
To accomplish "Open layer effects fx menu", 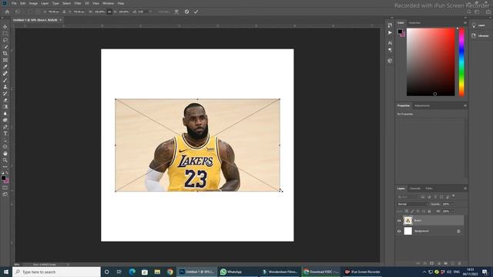I will coord(424,263).
